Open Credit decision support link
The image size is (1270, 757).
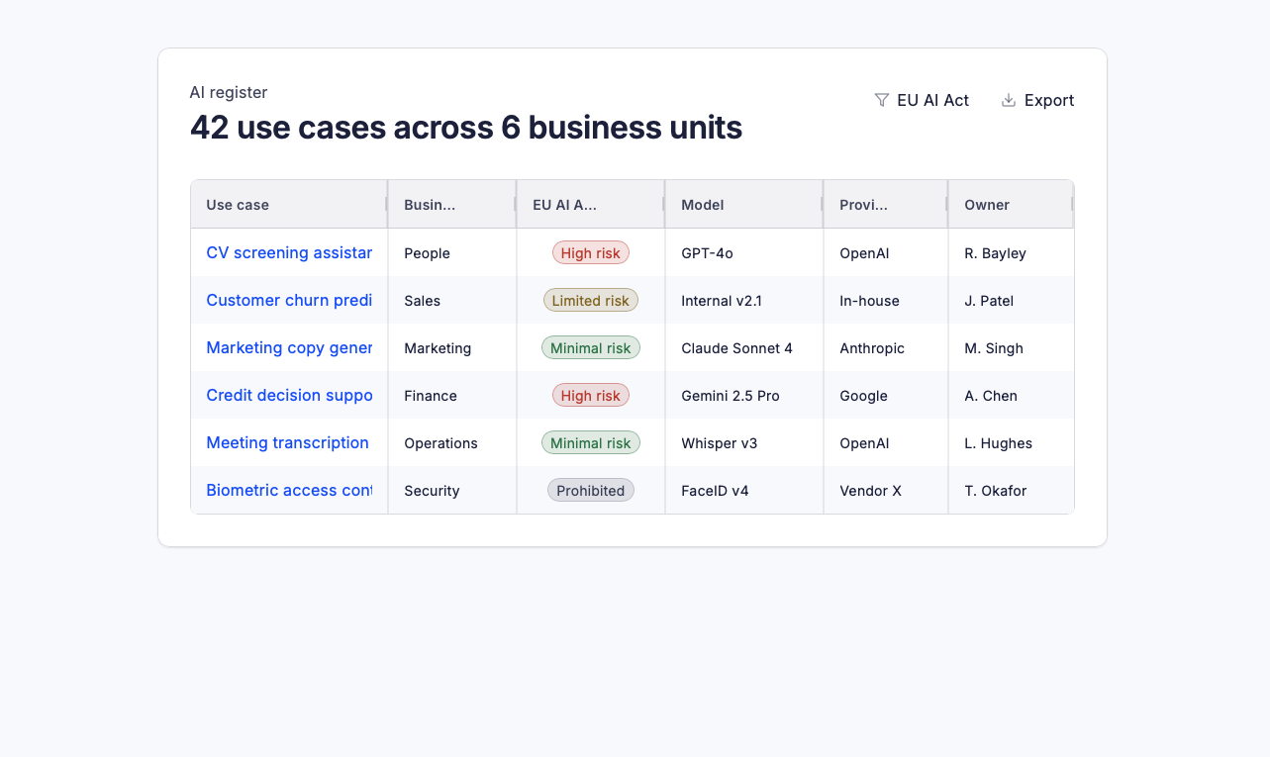(x=289, y=395)
